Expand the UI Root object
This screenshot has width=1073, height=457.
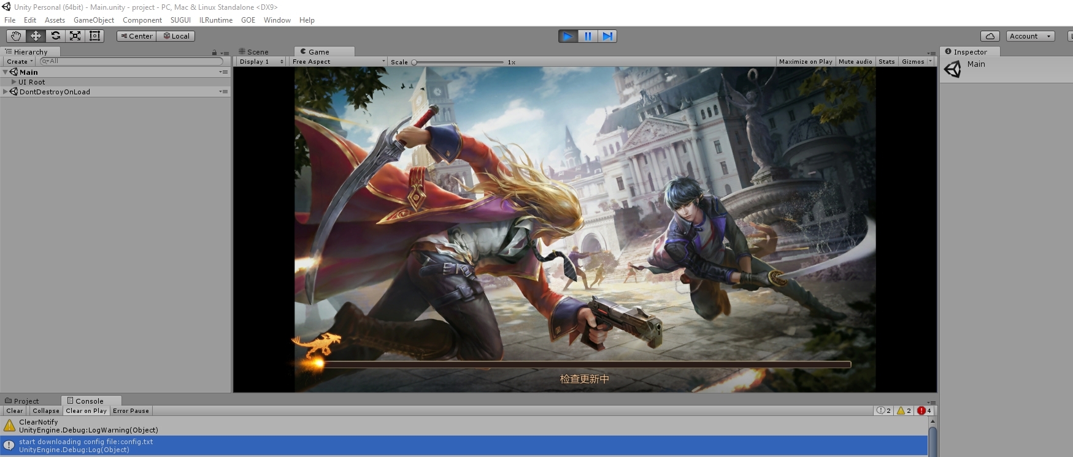14,81
